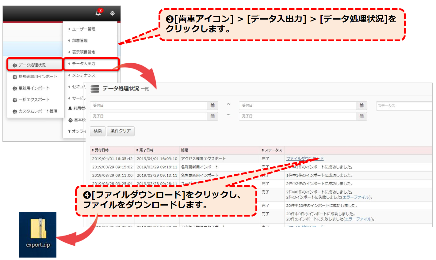Click gear icon beside 更新用インポート
Viewport: 436px width, 260px height.
(15, 89)
